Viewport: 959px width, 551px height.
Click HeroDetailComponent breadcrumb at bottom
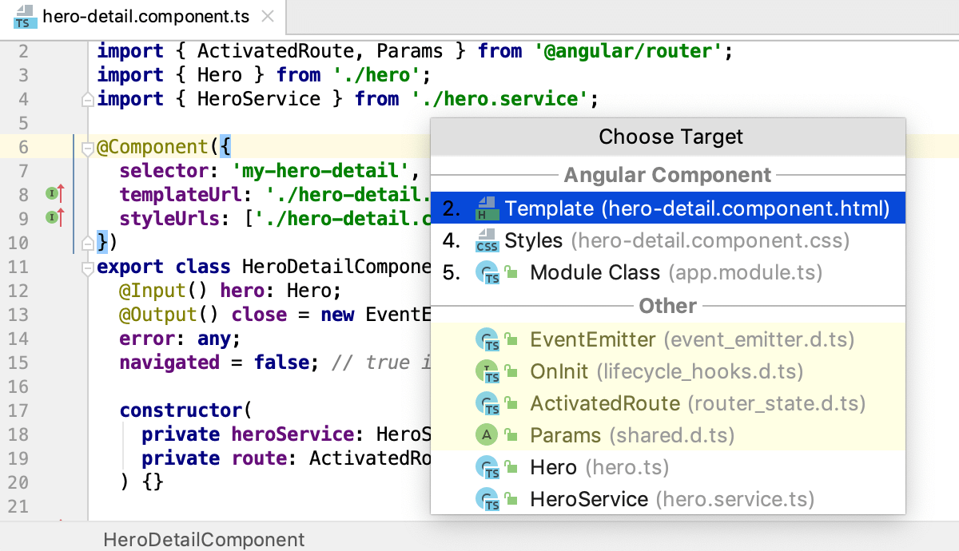204,540
